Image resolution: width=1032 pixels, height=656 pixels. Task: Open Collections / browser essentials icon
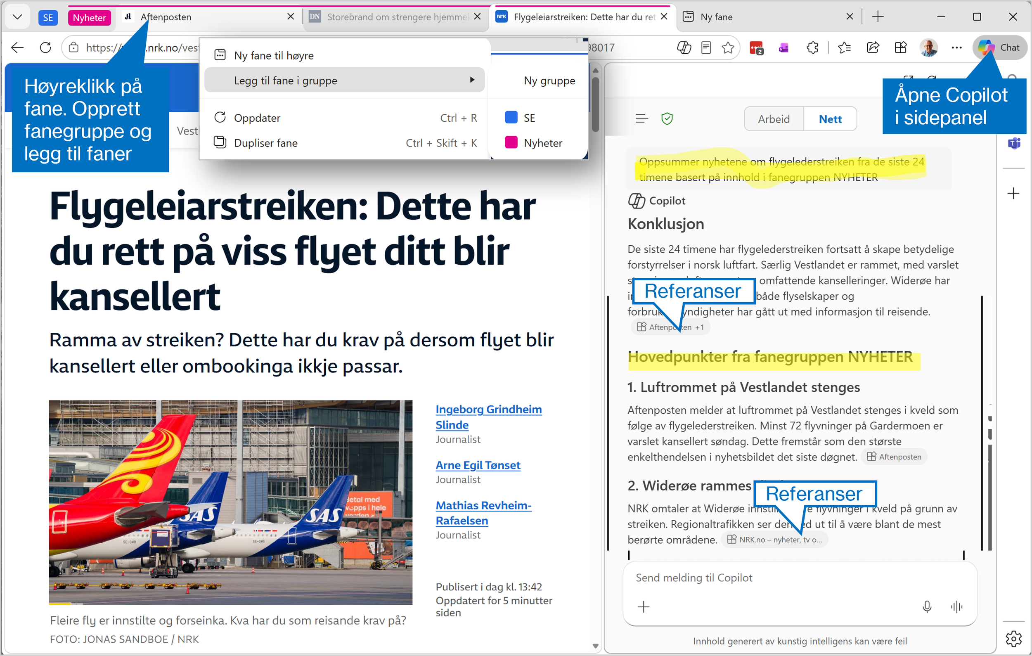901,47
